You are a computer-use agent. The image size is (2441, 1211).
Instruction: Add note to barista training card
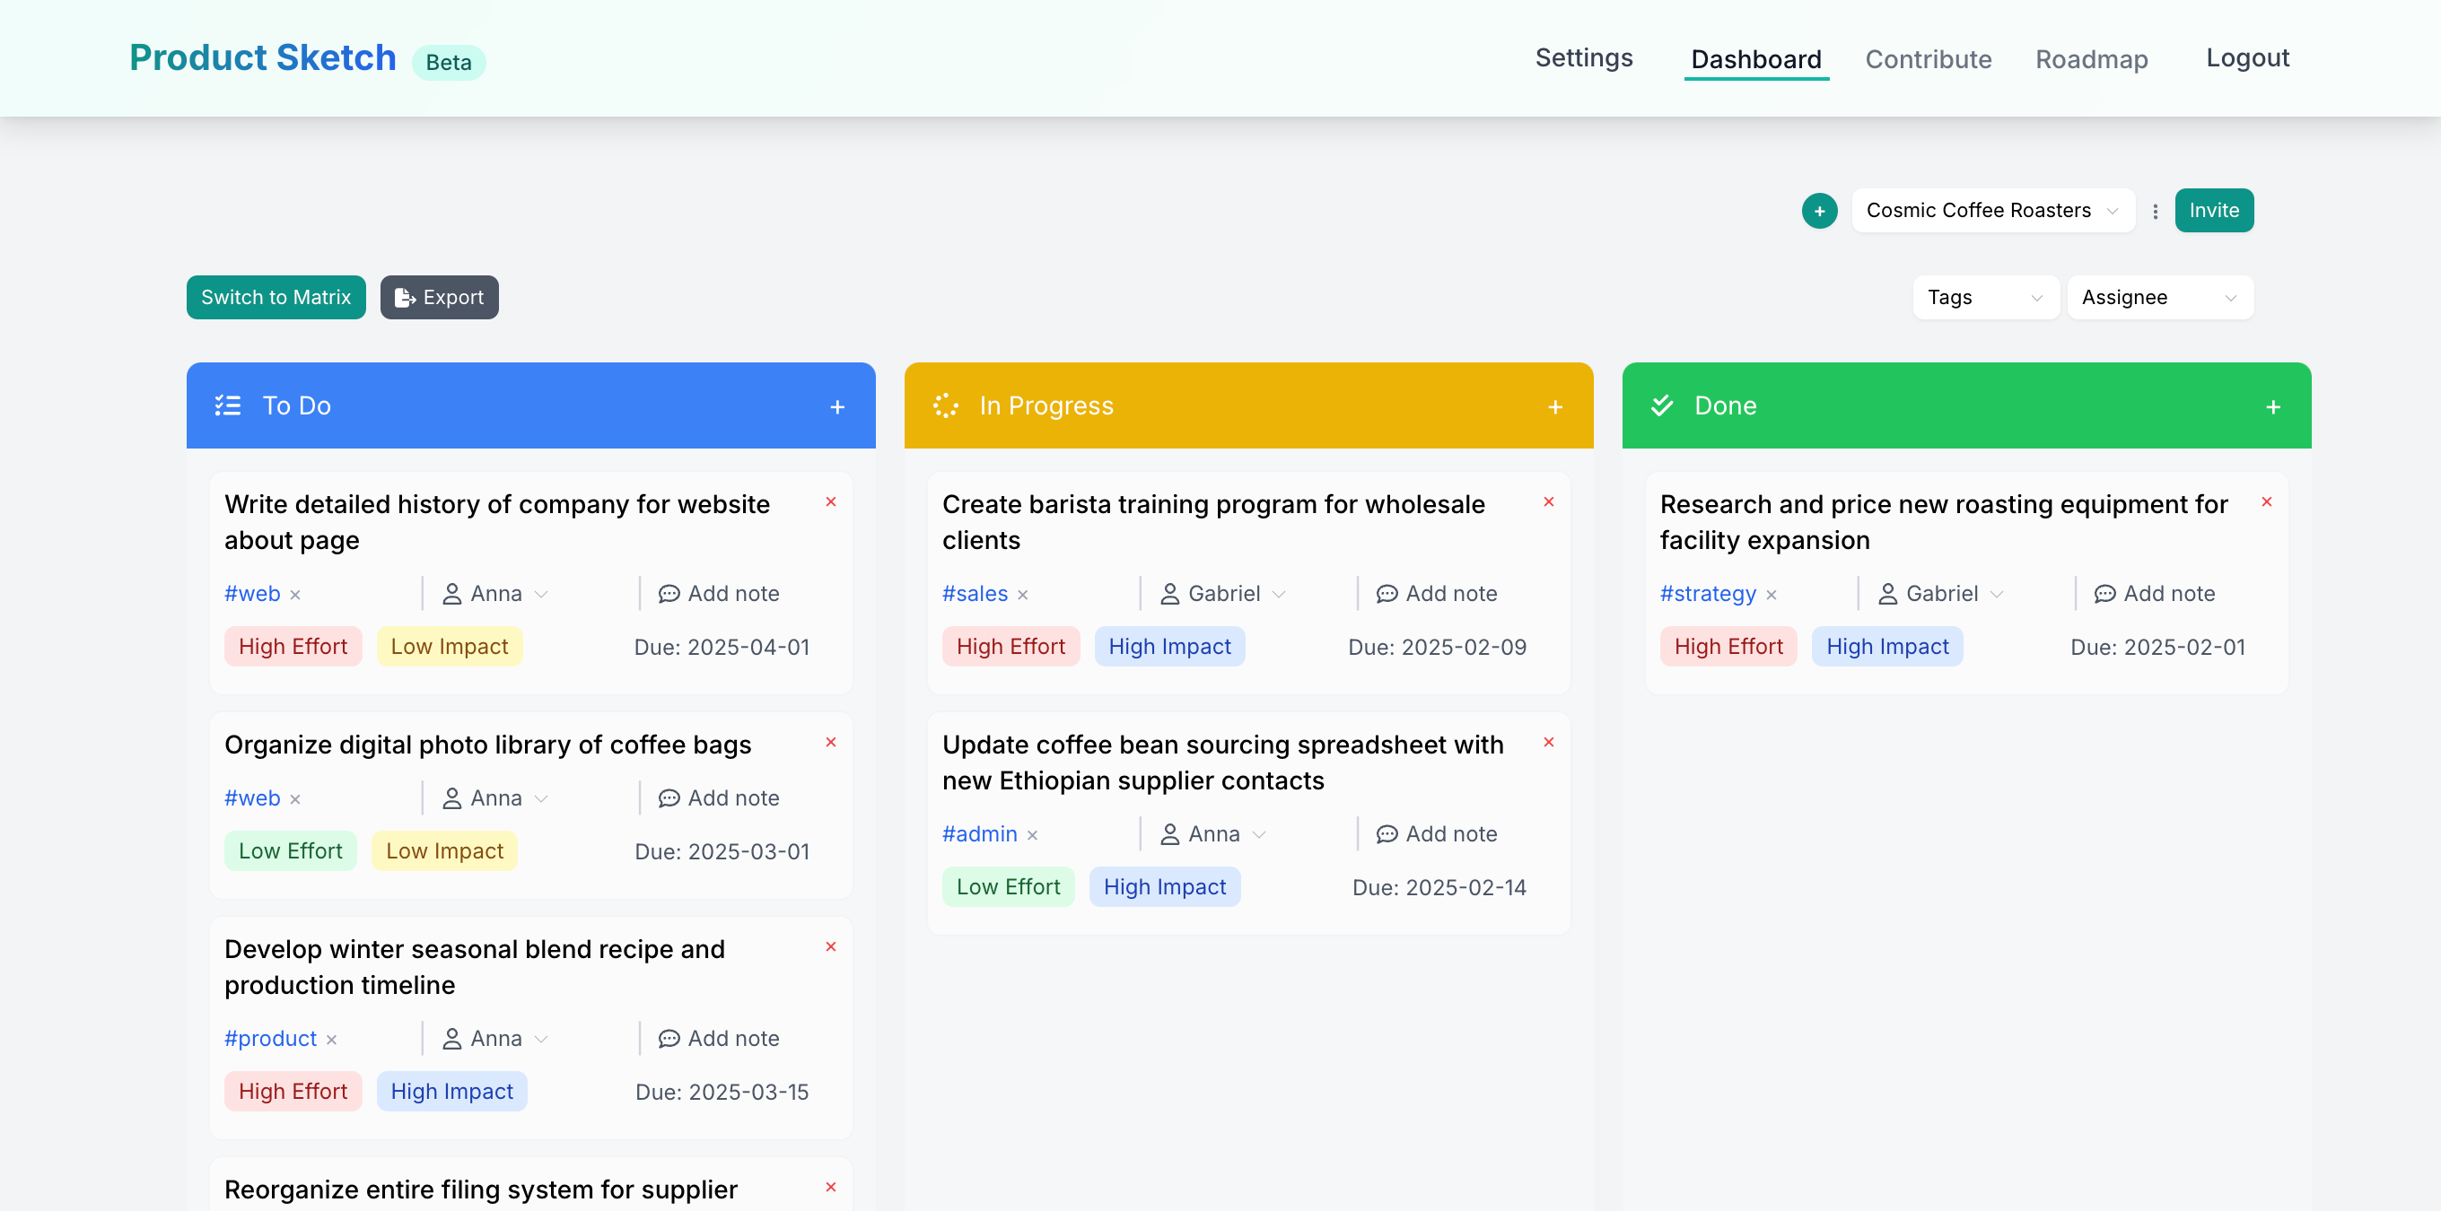pyautogui.click(x=1437, y=594)
